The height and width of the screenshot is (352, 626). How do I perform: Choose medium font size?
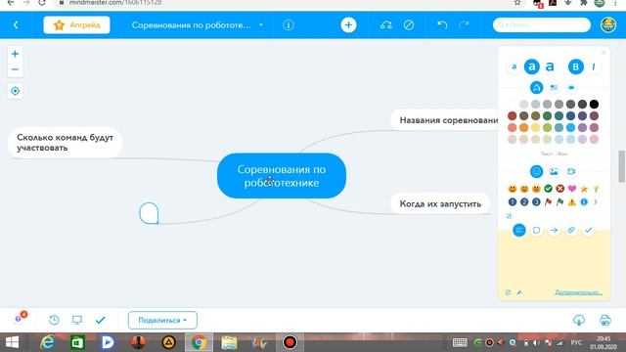point(532,66)
